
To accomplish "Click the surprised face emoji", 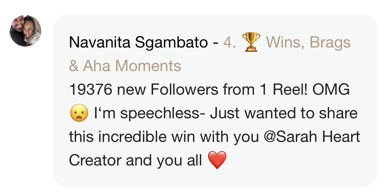I will pyautogui.click(x=78, y=114).
